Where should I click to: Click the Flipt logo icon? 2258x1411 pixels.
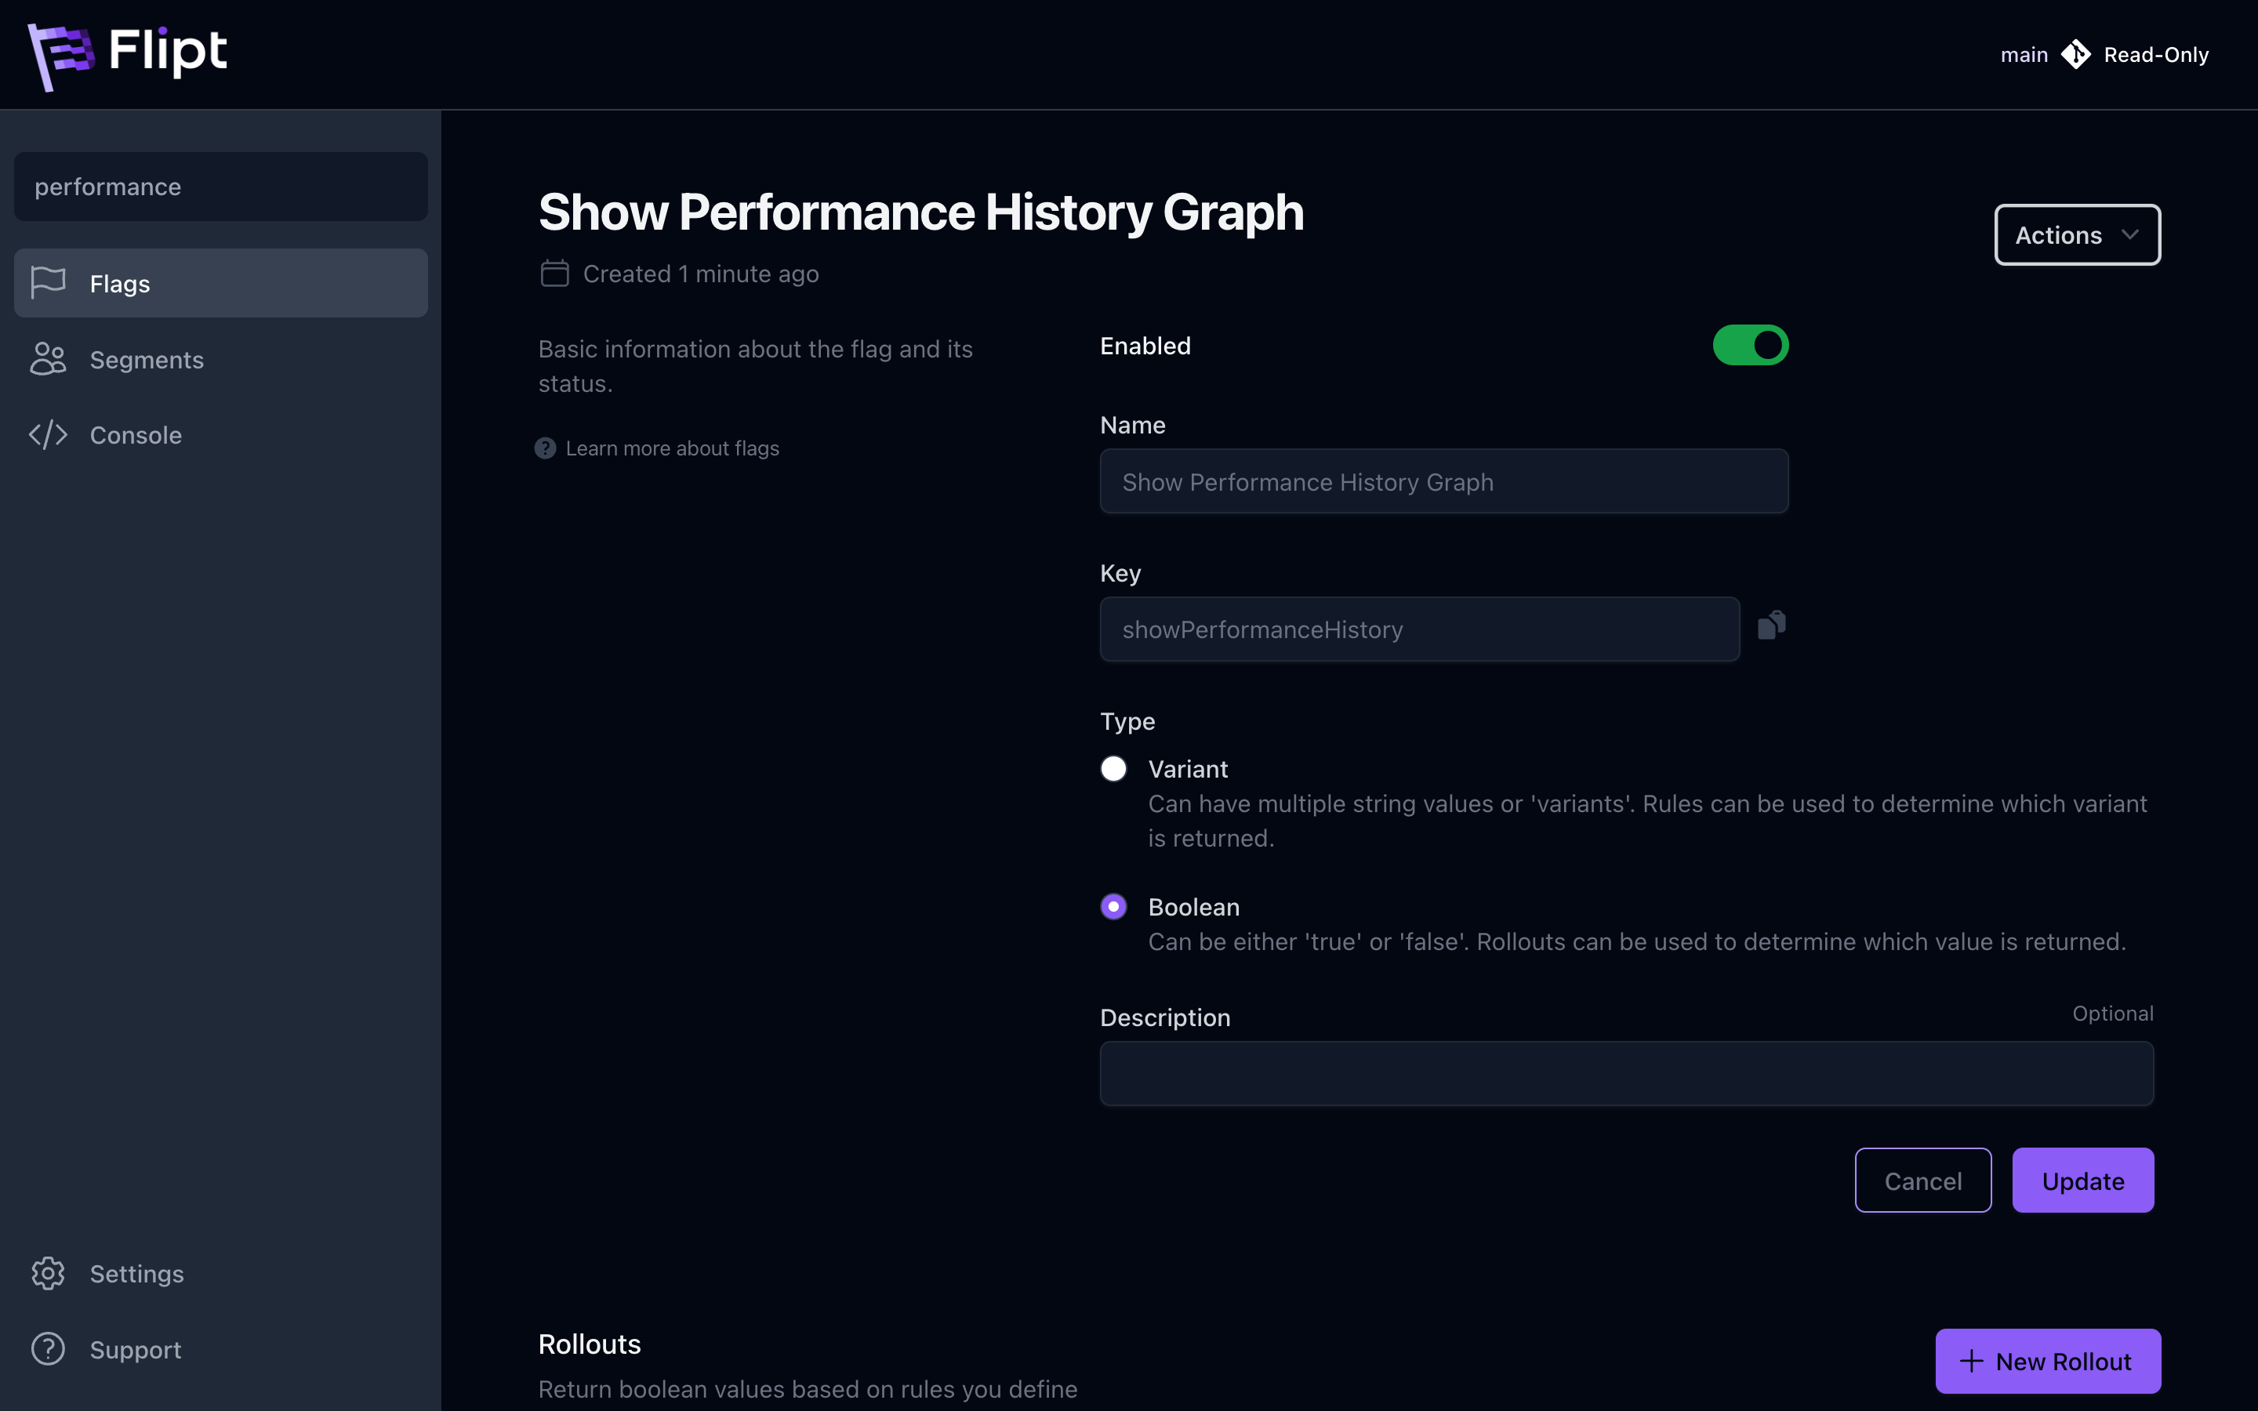coord(60,55)
